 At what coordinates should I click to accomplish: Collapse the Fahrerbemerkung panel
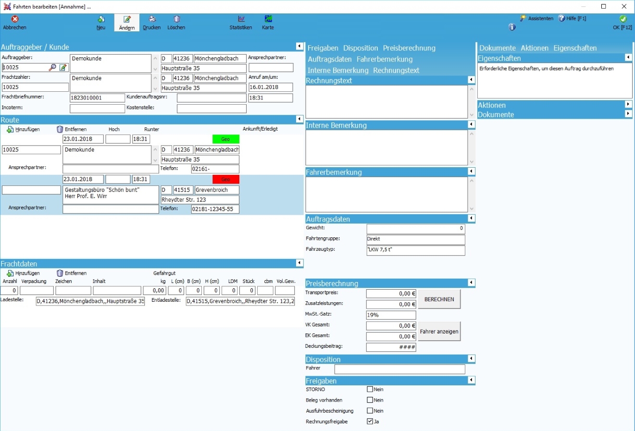(x=471, y=172)
